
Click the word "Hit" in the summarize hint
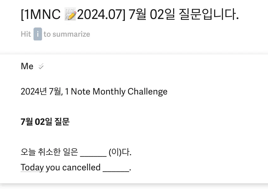(x=26, y=34)
